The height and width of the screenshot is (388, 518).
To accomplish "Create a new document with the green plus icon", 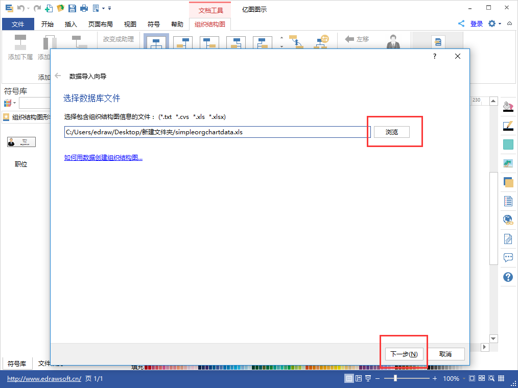I will point(49,8).
